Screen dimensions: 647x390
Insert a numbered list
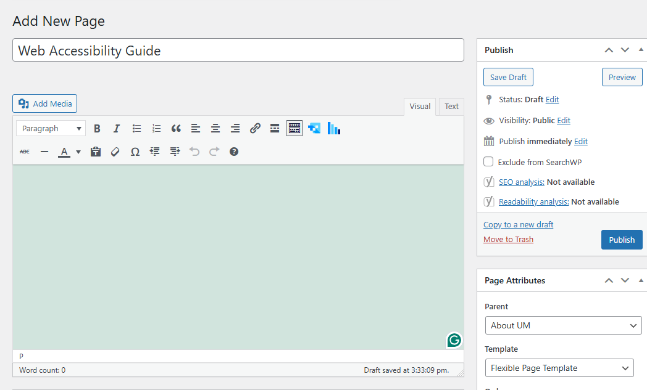pyautogui.click(x=156, y=129)
